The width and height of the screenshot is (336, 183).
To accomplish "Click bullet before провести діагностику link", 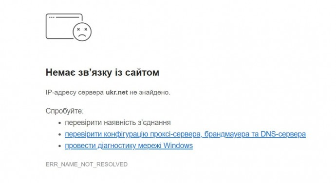I will click(x=60, y=146).
